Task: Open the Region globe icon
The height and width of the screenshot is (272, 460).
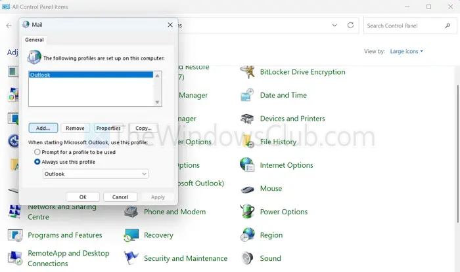Action: (x=247, y=235)
